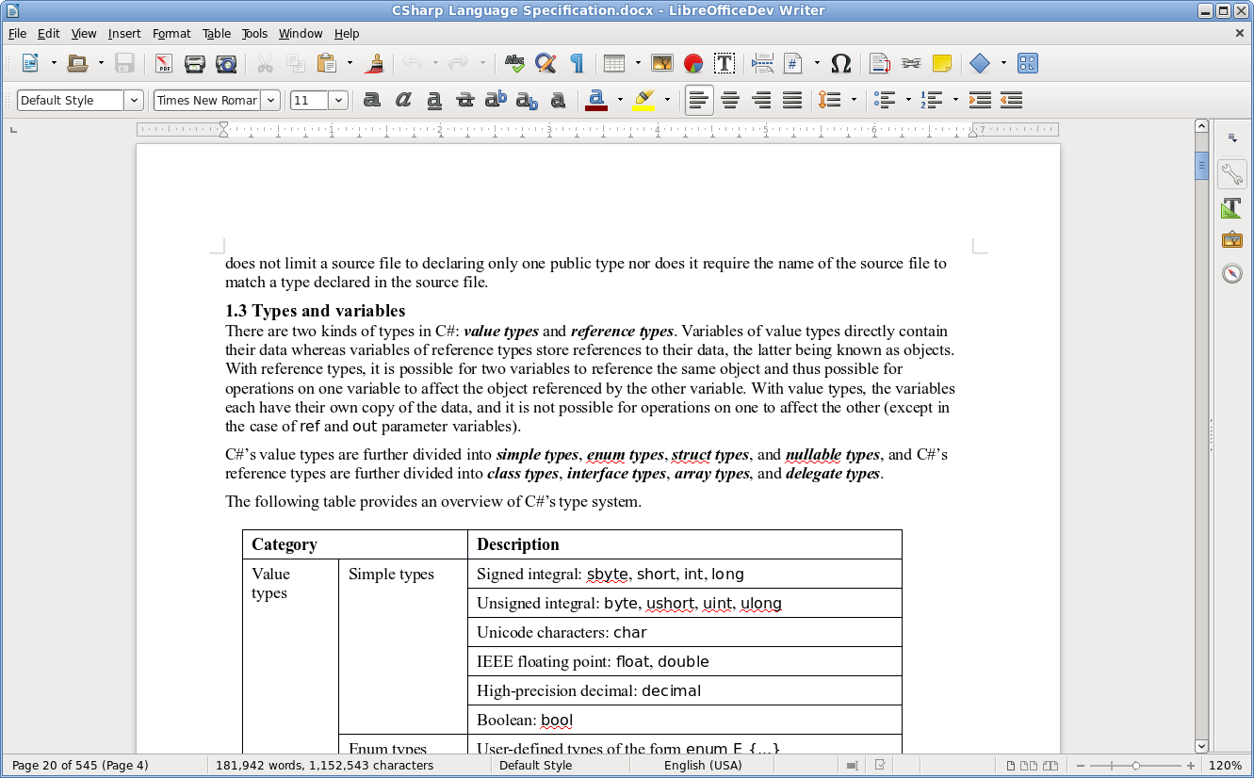Clone formatting with the paintbrush icon
This screenshot has width=1254, height=778.
pyautogui.click(x=376, y=64)
